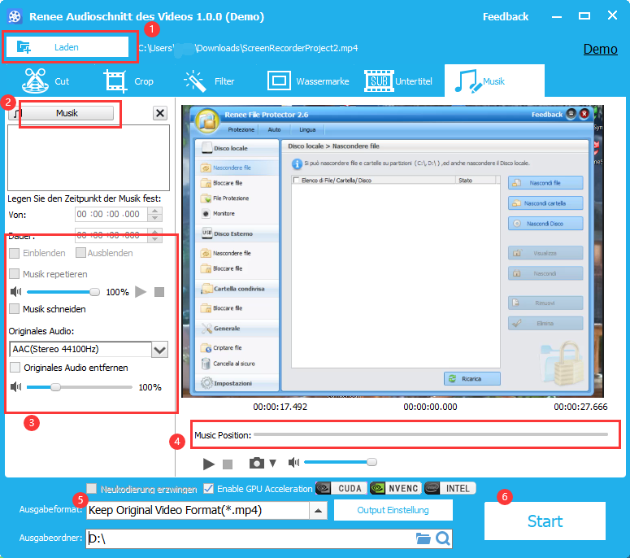
Task: Remove music with the X button
Action: 160,113
